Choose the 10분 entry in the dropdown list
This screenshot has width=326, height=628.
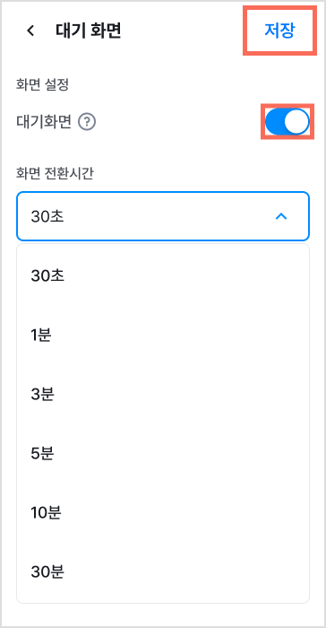tap(163, 513)
